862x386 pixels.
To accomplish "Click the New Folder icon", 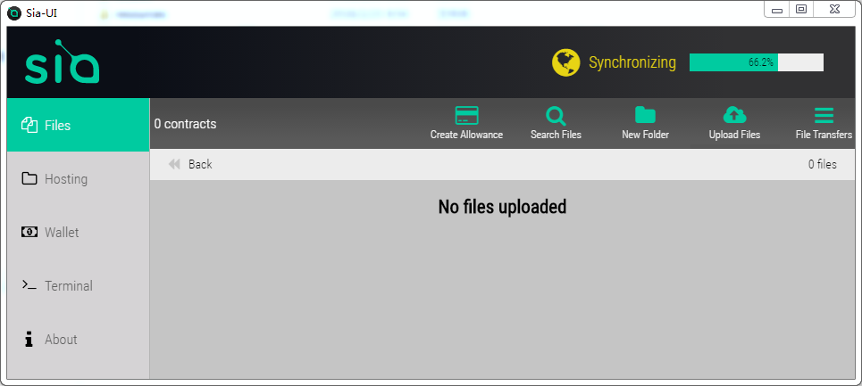I will [x=646, y=115].
